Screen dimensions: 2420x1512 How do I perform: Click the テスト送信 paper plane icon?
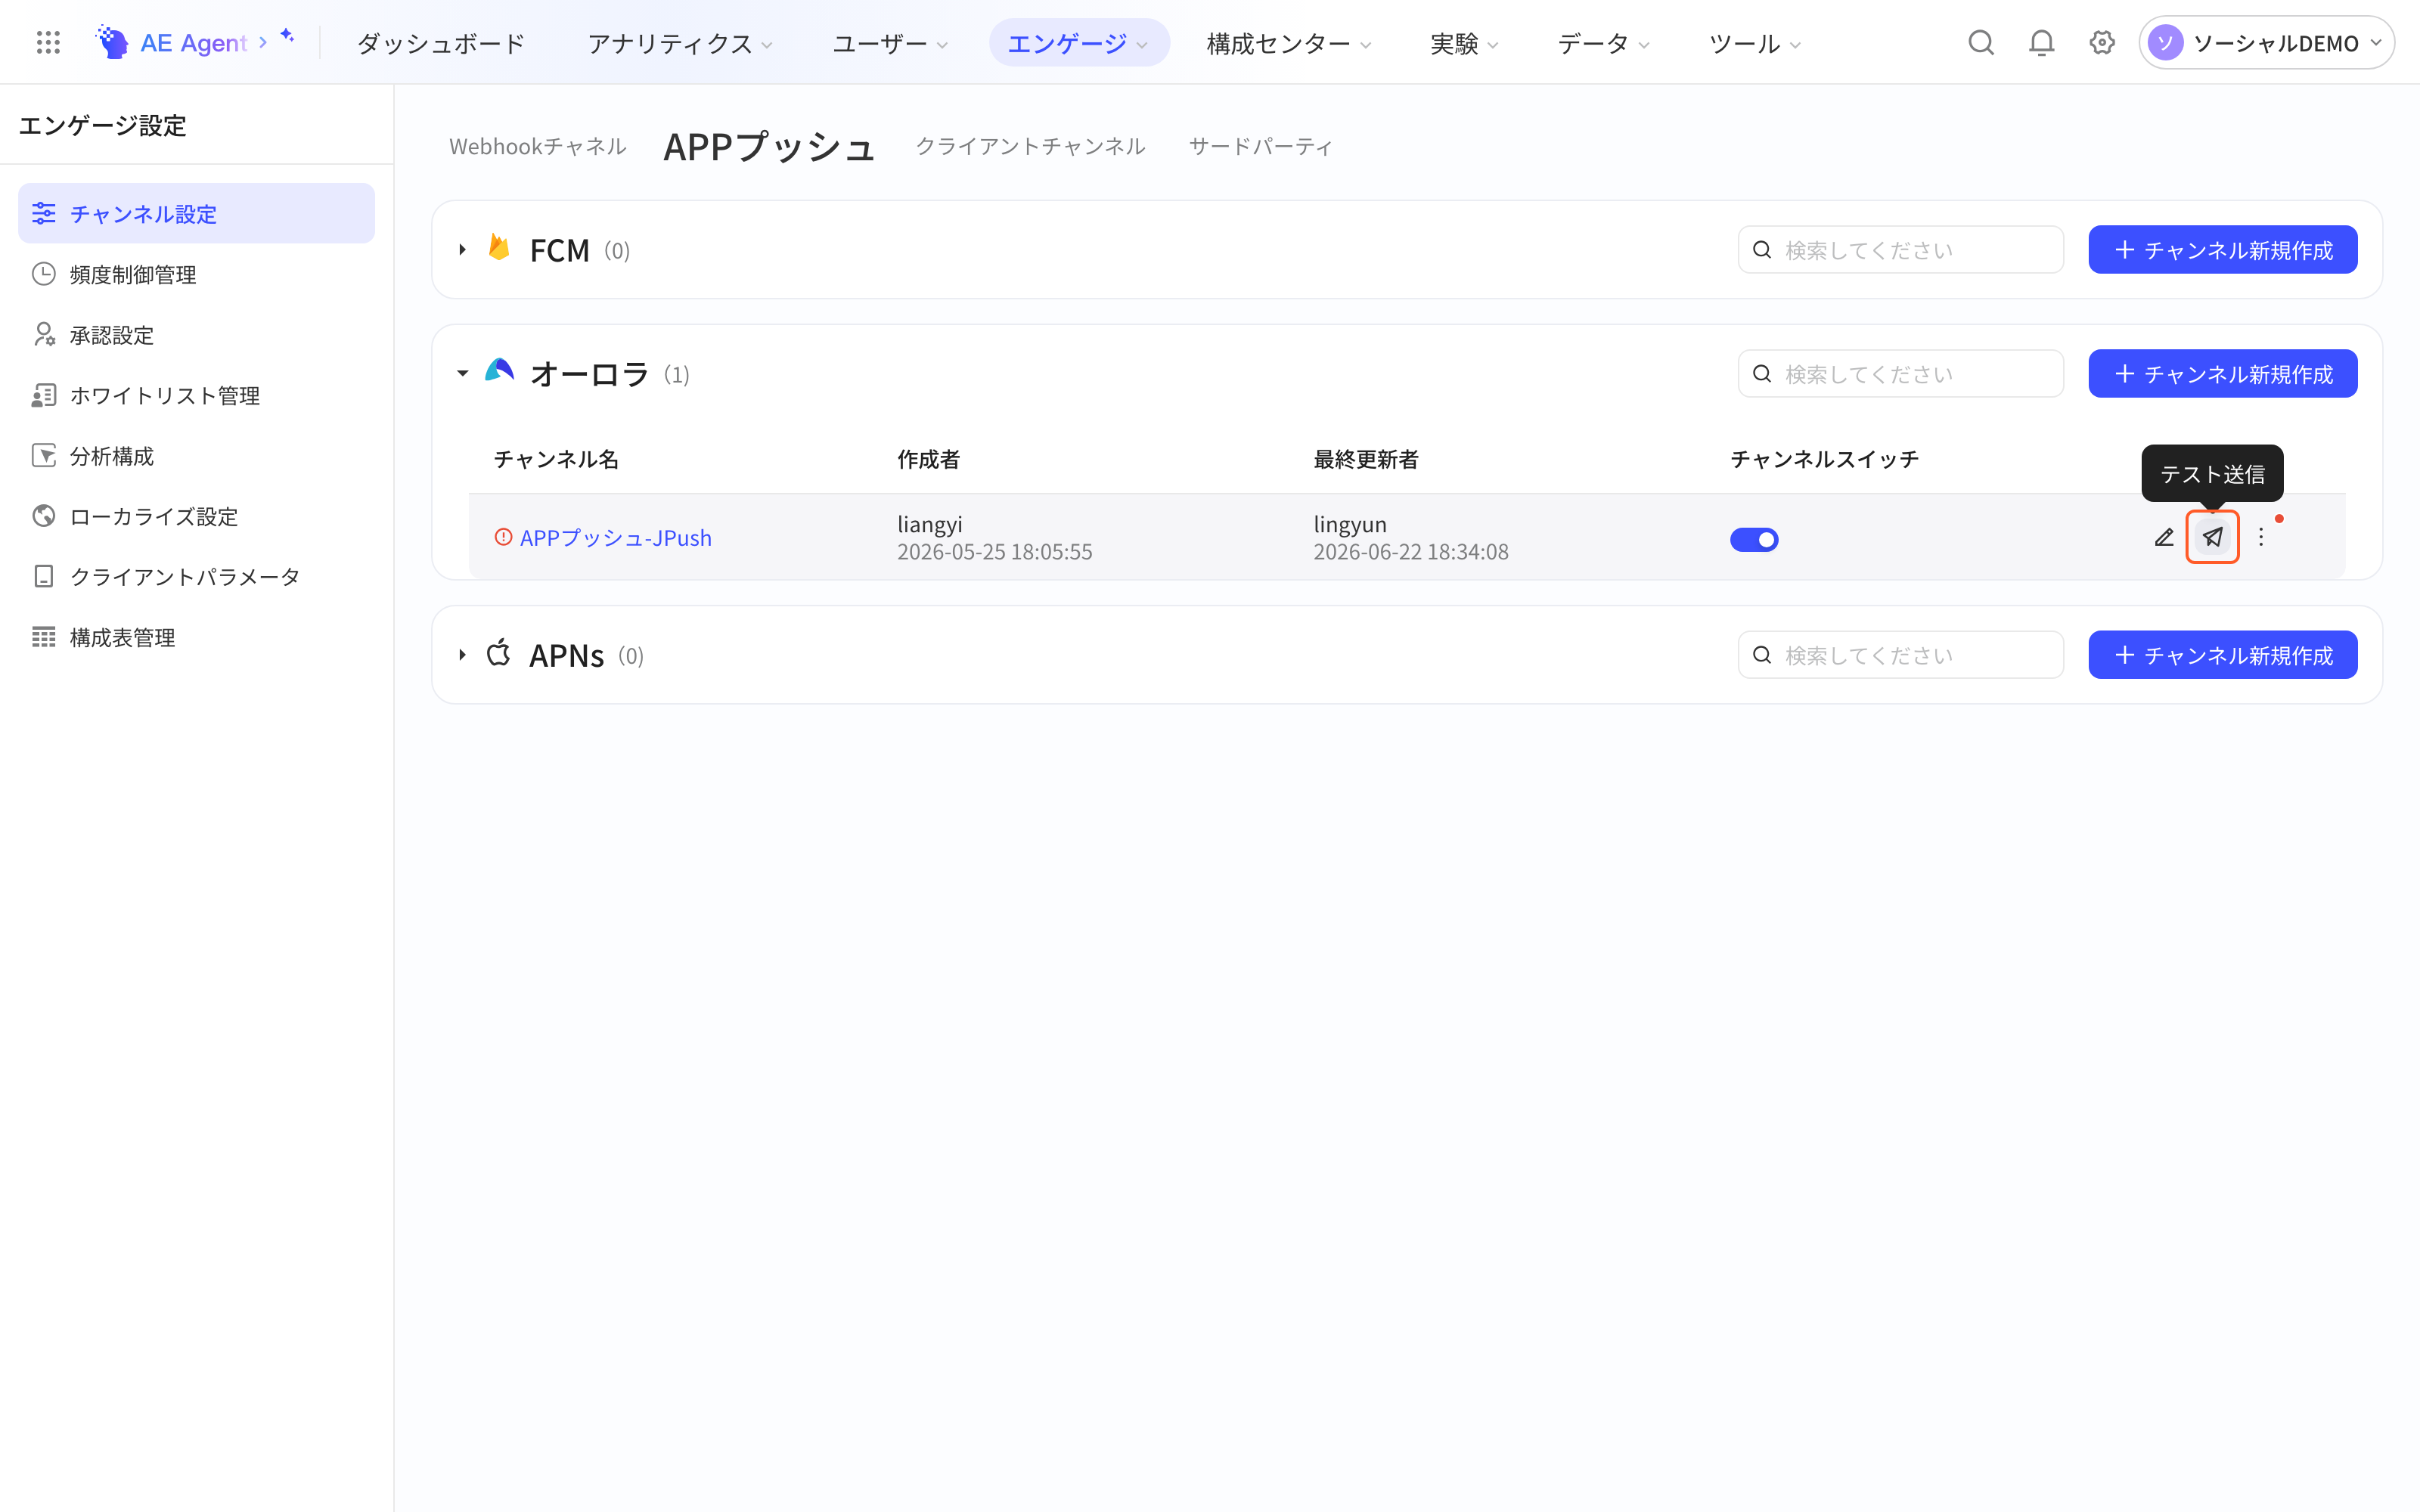[2212, 537]
